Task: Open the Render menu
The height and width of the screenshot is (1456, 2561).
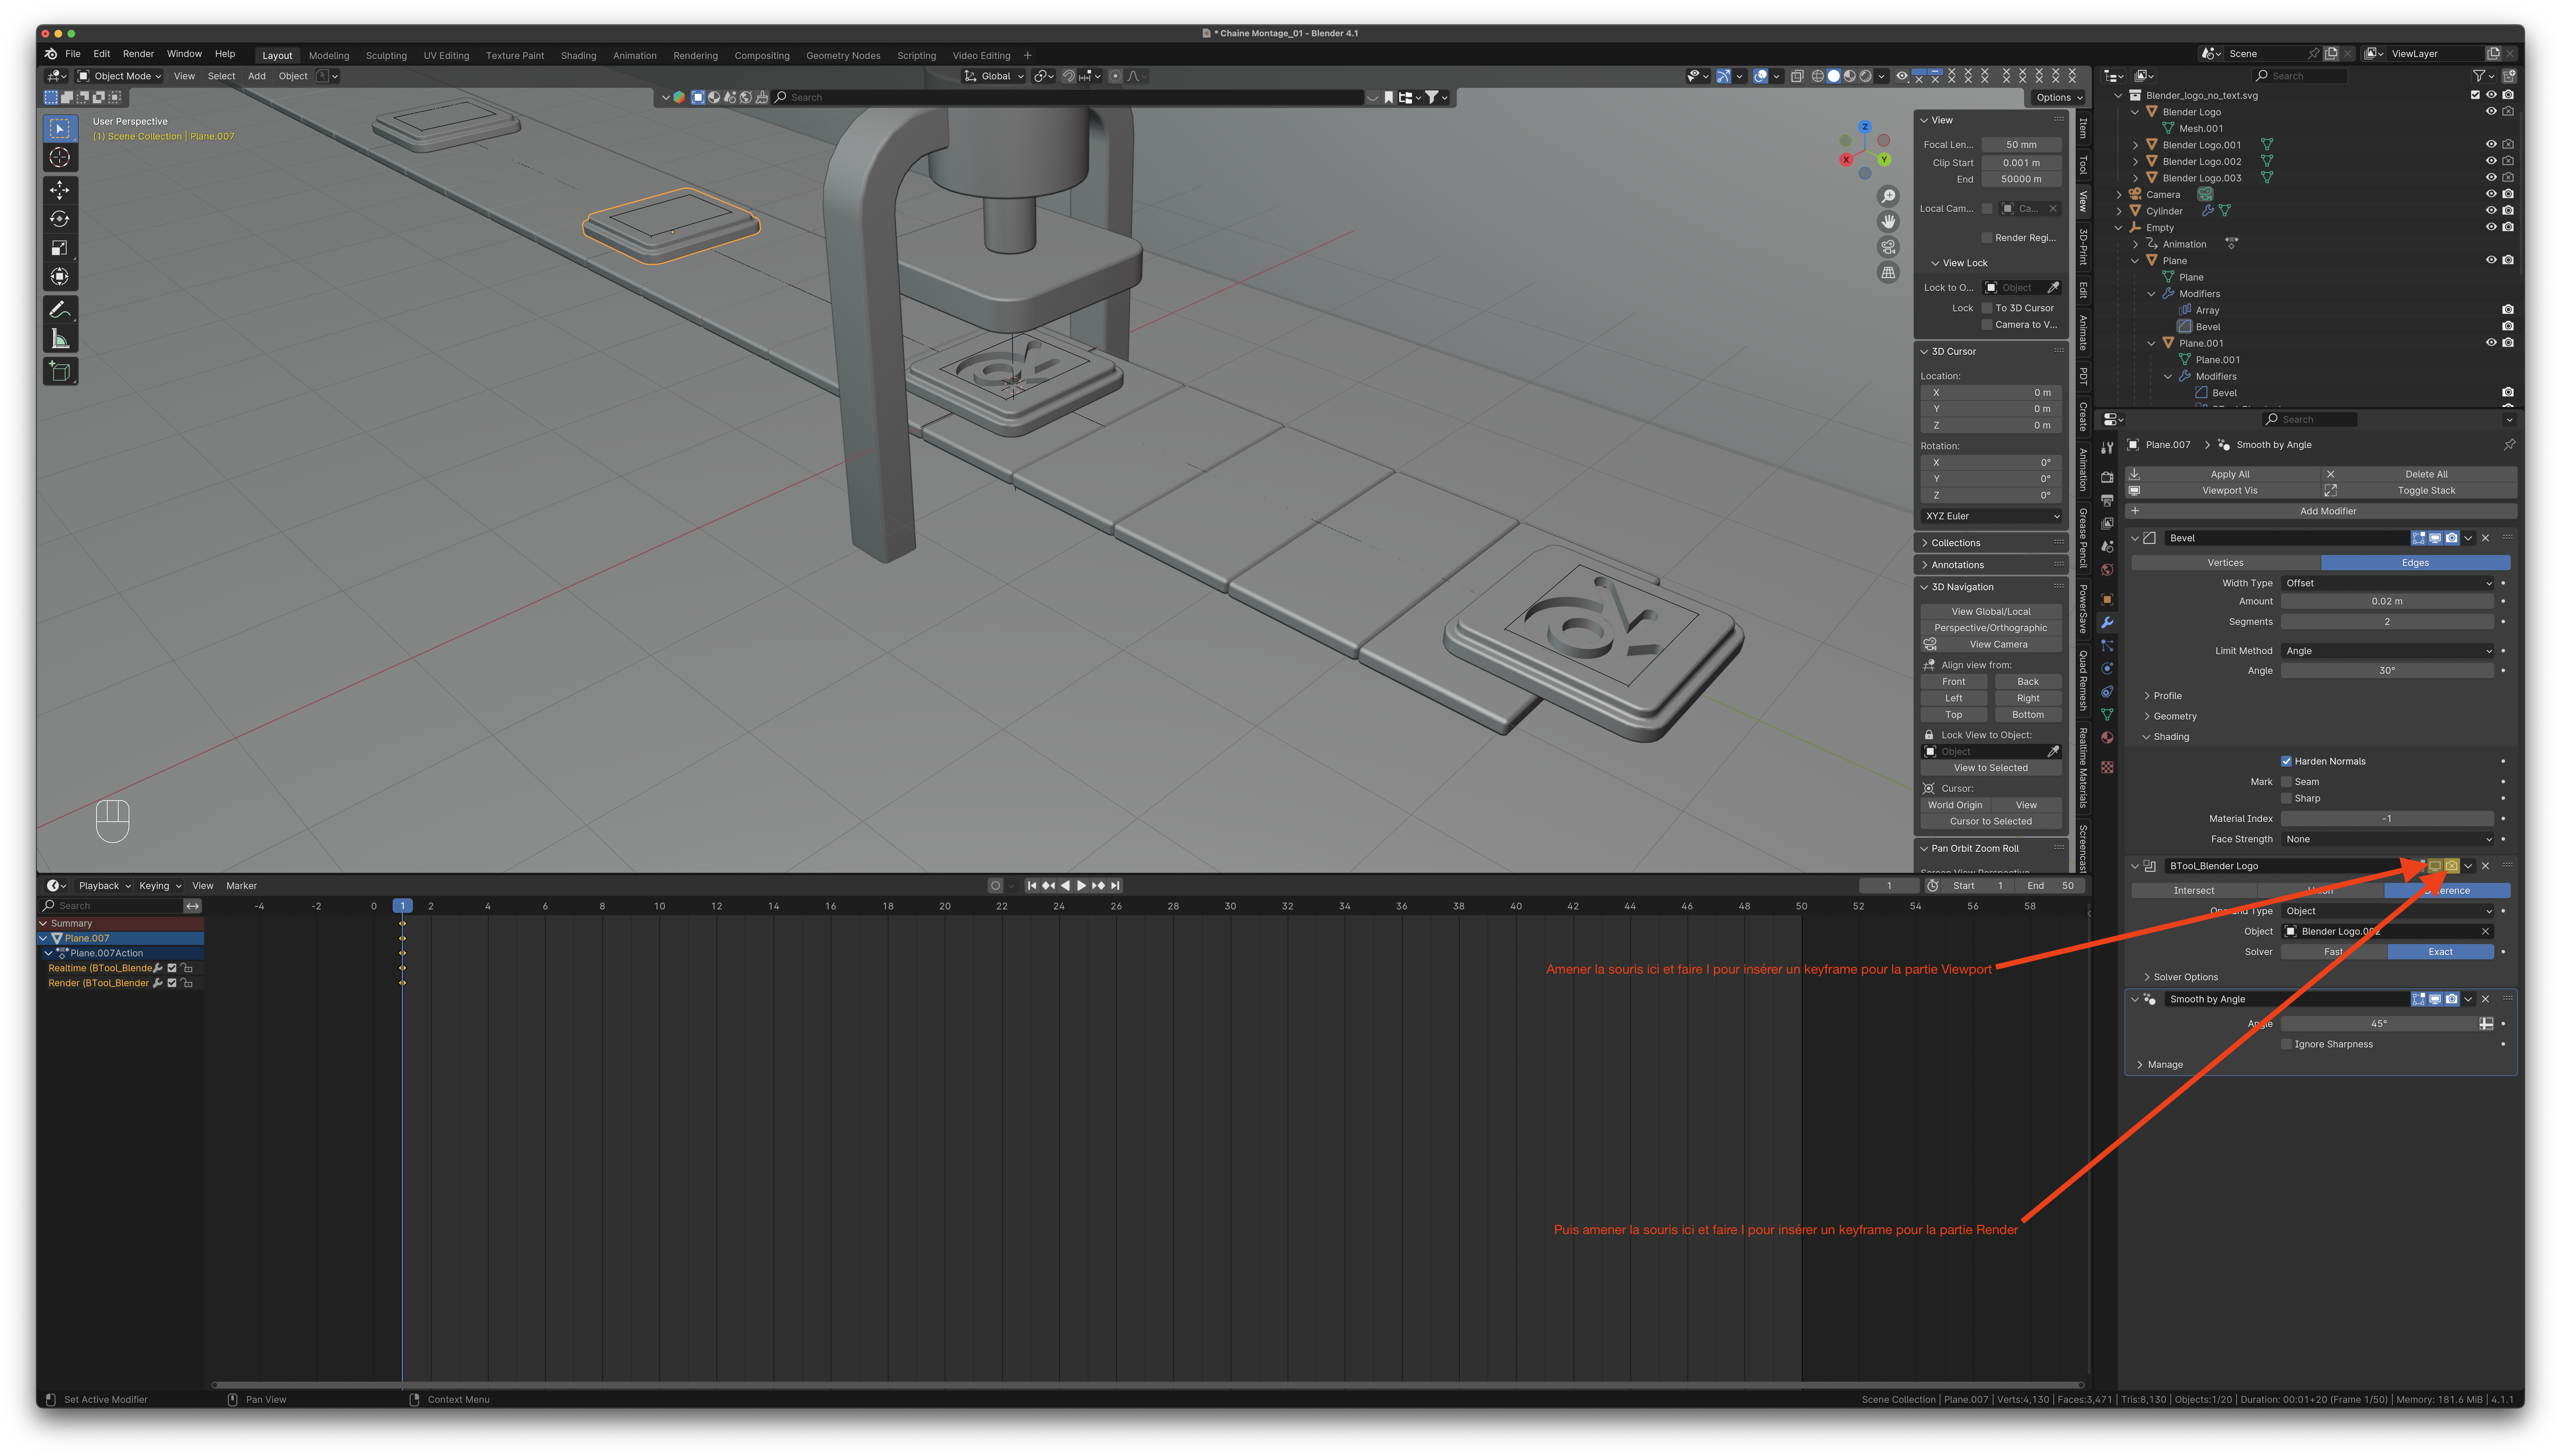Action: pos(138,54)
